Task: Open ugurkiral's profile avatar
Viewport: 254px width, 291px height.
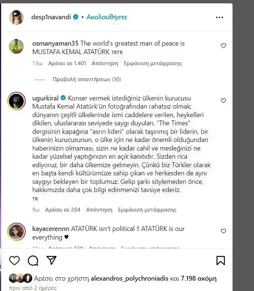Action: click(x=17, y=101)
